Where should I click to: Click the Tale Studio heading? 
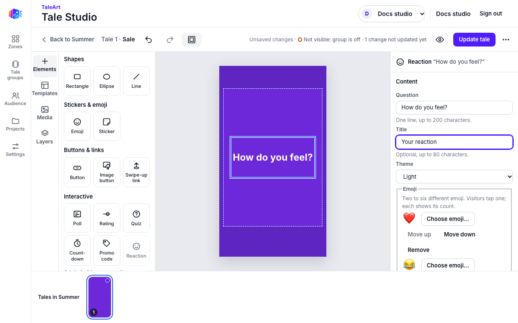pos(69,17)
